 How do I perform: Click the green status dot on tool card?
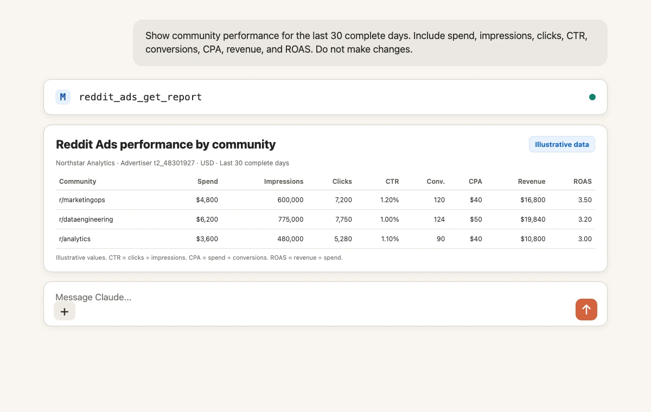click(x=592, y=97)
